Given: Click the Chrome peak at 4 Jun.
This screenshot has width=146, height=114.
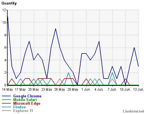Looking at the screenshot, I should 99,41.
